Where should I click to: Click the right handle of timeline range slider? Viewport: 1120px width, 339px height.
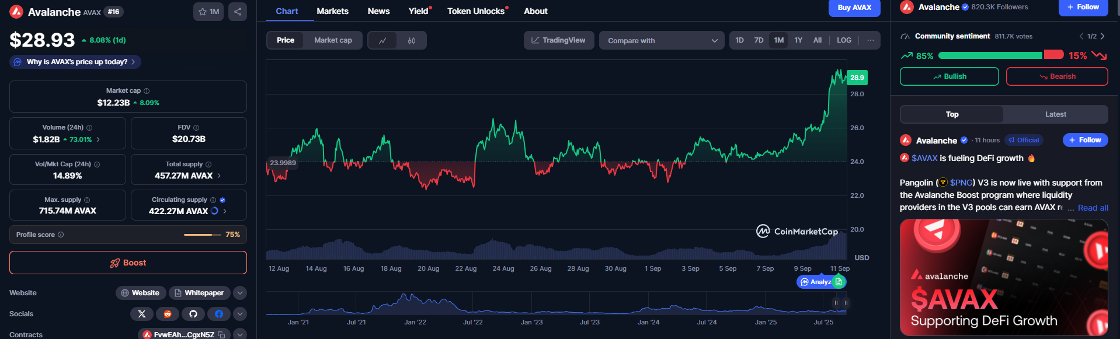pyautogui.click(x=846, y=303)
